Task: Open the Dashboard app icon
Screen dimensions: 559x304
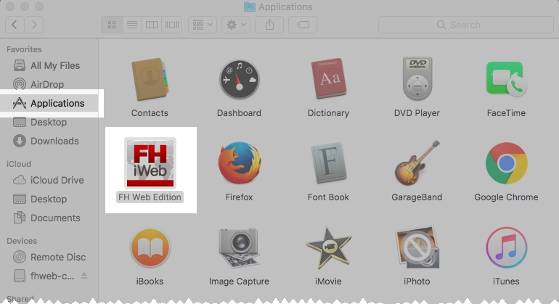Action: pos(240,79)
